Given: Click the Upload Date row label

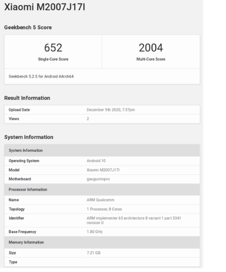Looking at the screenshot, I should (x=19, y=110).
